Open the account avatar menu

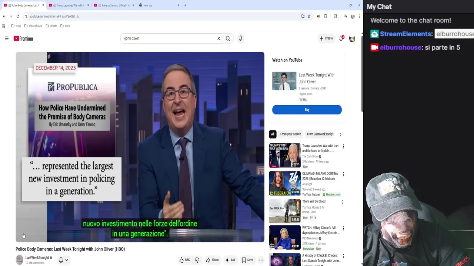(352, 38)
